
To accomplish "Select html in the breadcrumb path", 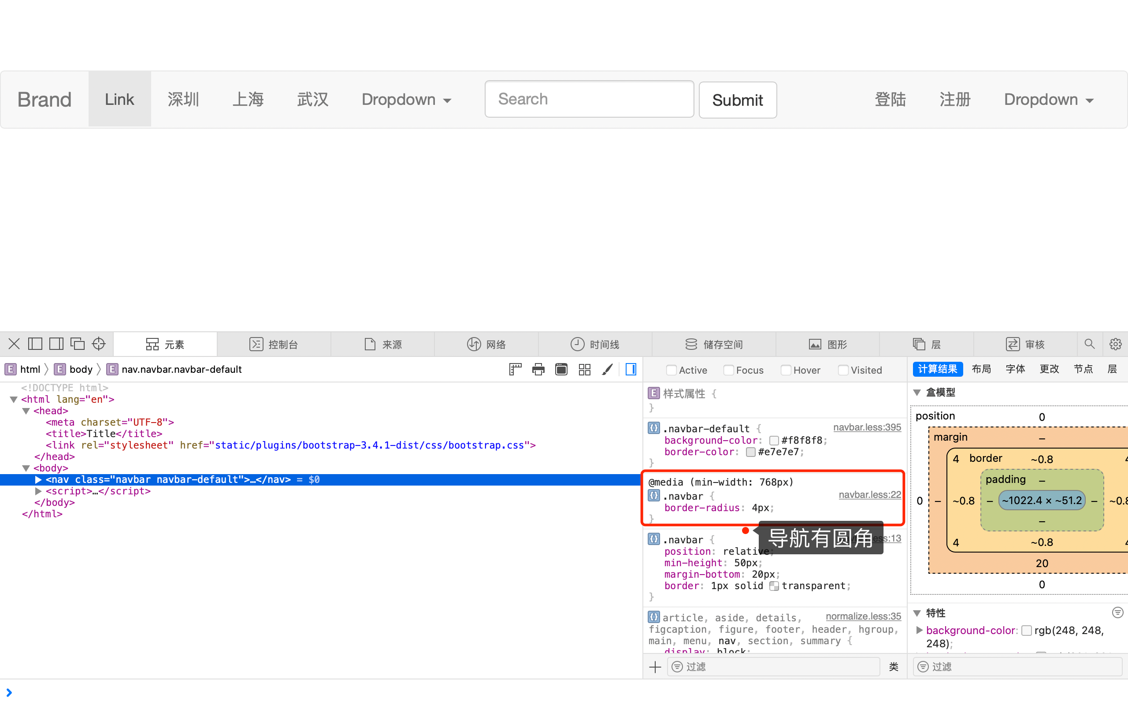I will [22, 369].
